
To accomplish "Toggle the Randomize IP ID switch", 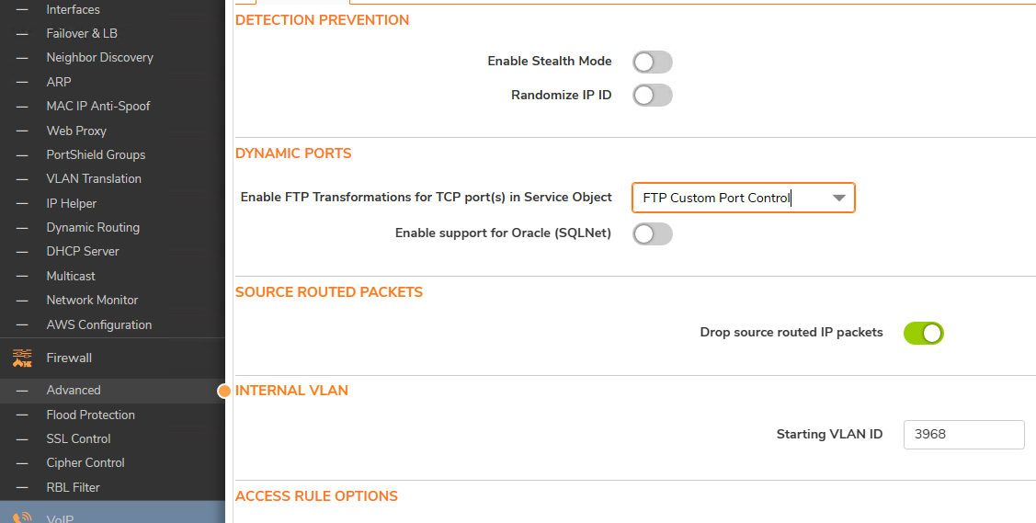I will [x=652, y=95].
